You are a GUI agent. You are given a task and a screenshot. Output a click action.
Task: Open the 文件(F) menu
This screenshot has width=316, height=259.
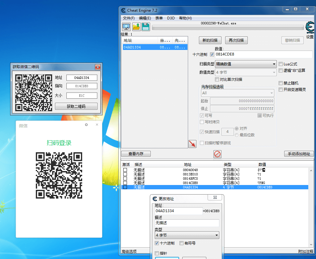[129, 18]
